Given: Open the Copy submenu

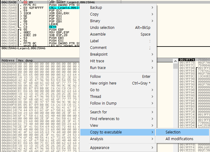Looking at the screenshot, I should pyautogui.click(x=118, y=14).
